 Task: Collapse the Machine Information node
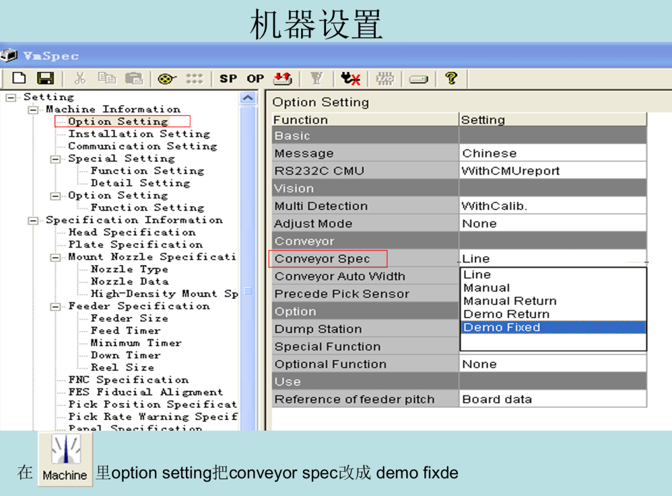(x=33, y=111)
